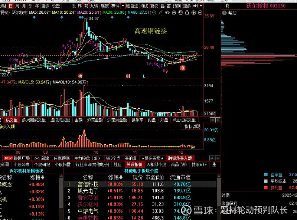Viewport: 297px width, 220px height.
Task: Click the 预测 forecast button
Action: click(177, 6)
